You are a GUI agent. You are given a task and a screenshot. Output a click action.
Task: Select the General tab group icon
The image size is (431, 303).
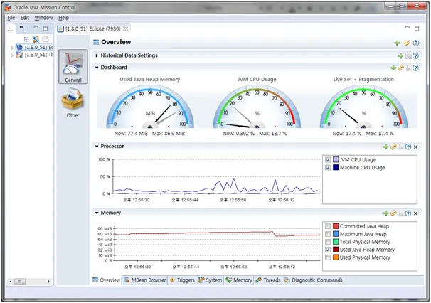73,67
